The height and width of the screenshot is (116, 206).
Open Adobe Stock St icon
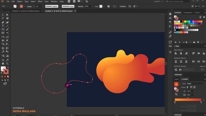click(x=74, y=1)
